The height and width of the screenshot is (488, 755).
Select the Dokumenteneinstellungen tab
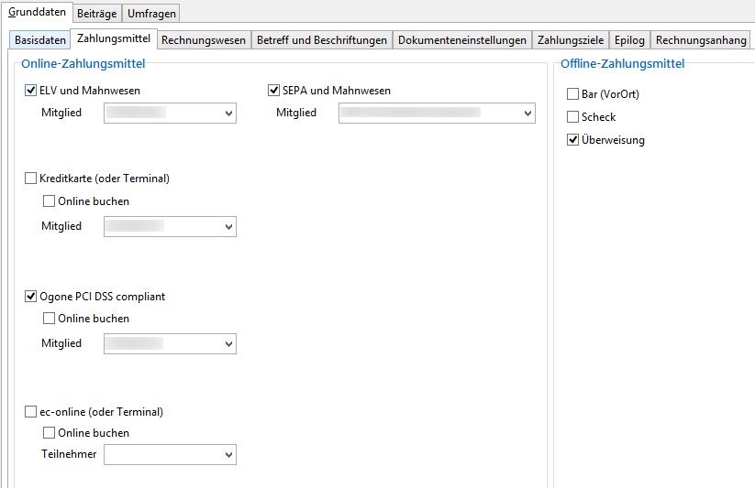click(x=462, y=40)
